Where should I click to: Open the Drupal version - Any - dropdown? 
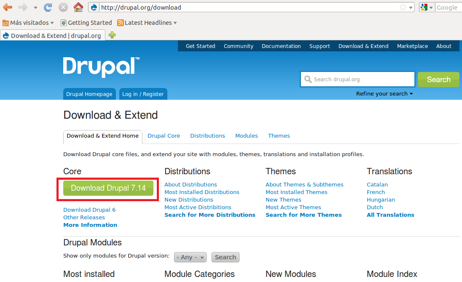click(x=190, y=257)
